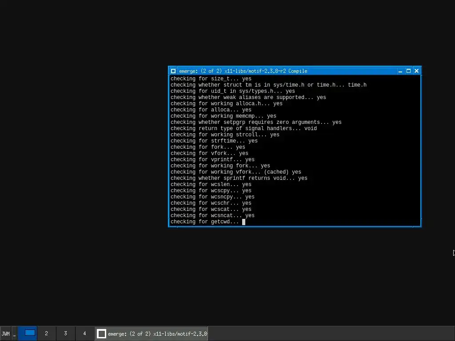Click the 'checking for alloca... yes' line
The width and height of the screenshot is (455, 341).
click(211, 110)
